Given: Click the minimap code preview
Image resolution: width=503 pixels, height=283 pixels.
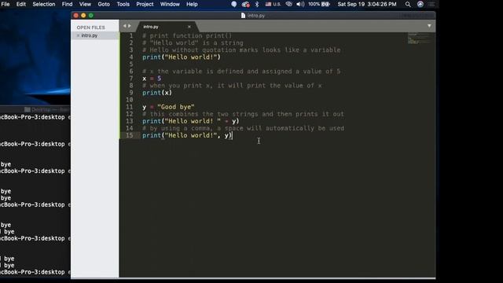Looking at the screenshot, I should tap(419, 39).
